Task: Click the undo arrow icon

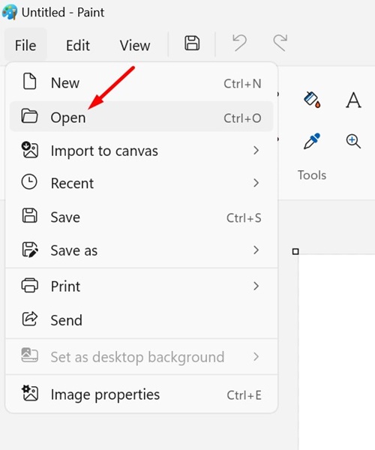Action: click(239, 43)
